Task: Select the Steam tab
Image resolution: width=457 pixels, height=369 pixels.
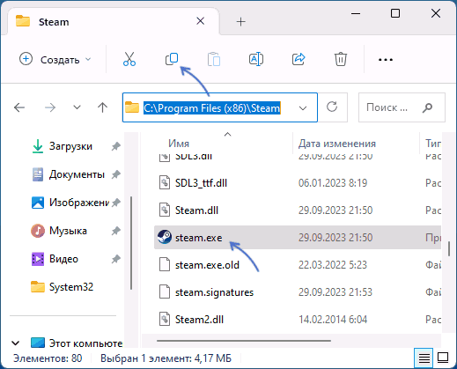Action: click(x=113, y=22)
